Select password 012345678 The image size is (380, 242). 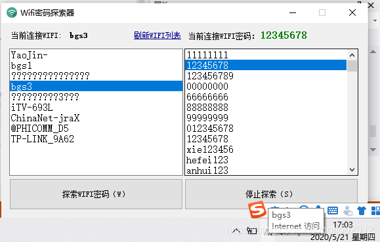pyautogui.click(x=266, y=129)
